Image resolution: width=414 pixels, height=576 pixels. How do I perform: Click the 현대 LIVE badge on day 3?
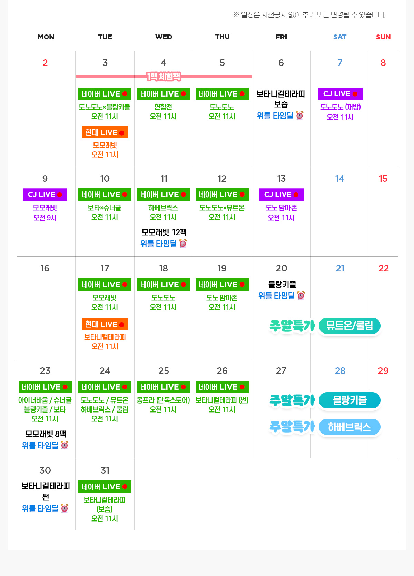pyautogui.click(x=105, y=132)
